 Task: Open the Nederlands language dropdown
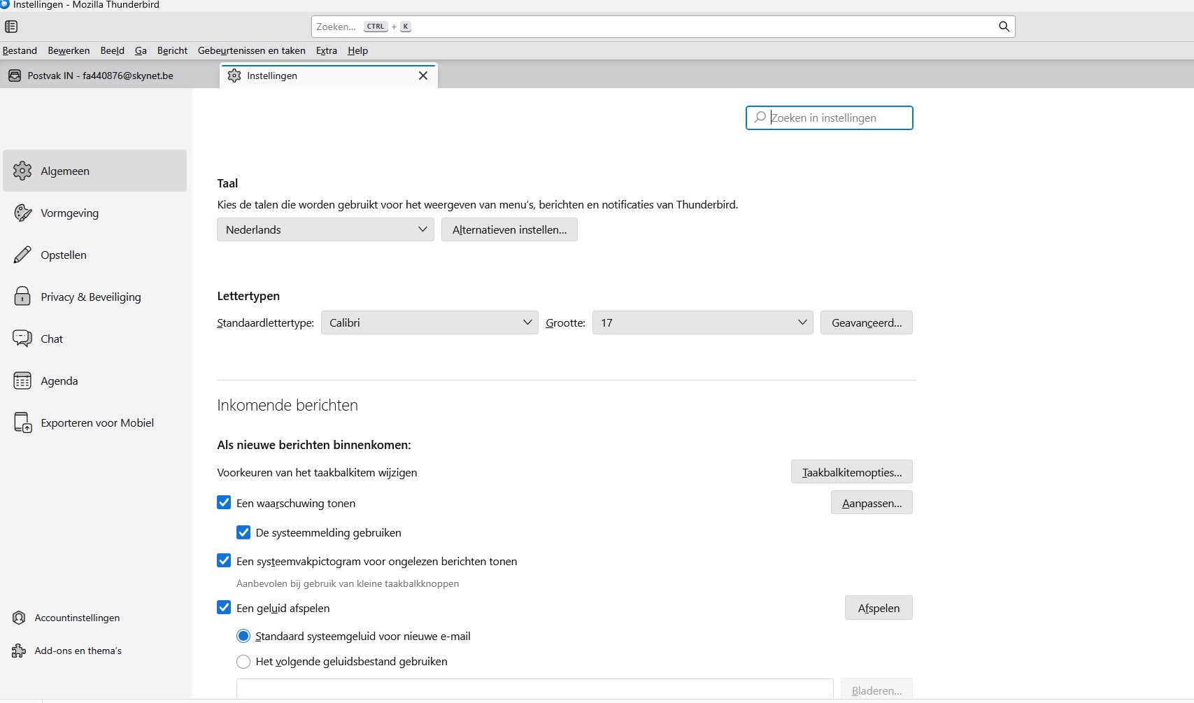click(x=325, y=229)
